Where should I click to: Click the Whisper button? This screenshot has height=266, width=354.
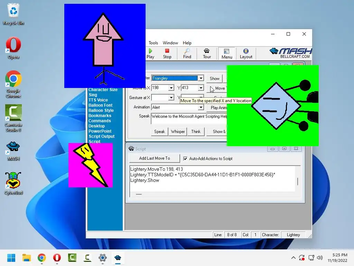178,132
